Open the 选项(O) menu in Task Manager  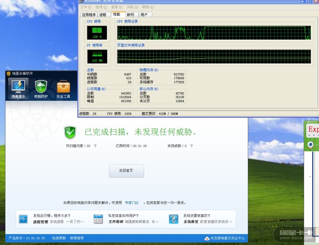pyautogui.click(x=101, y=7)
